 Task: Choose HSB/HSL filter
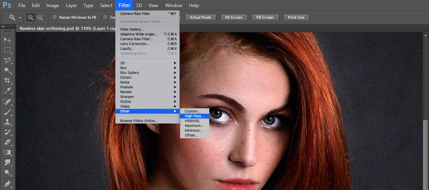click(x=194, y=121)
